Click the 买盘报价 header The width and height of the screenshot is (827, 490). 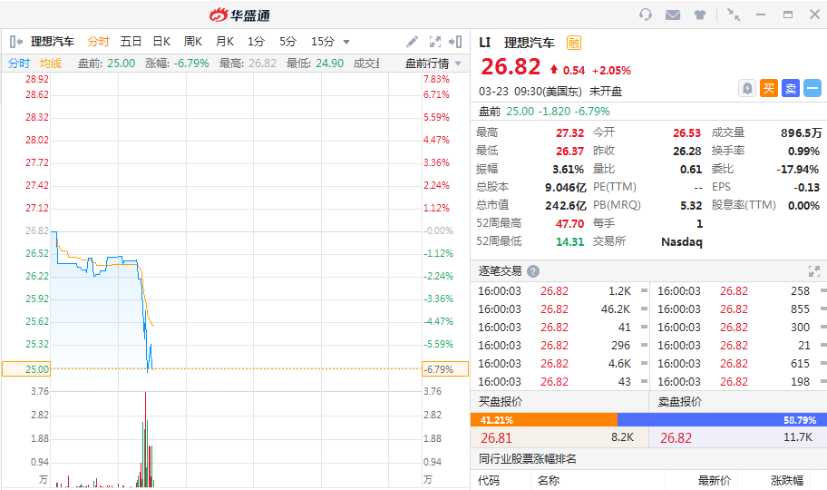click(x=500, y=402)
